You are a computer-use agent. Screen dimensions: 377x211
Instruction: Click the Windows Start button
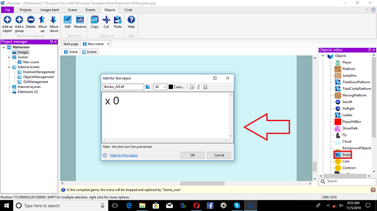click(7, 205)
